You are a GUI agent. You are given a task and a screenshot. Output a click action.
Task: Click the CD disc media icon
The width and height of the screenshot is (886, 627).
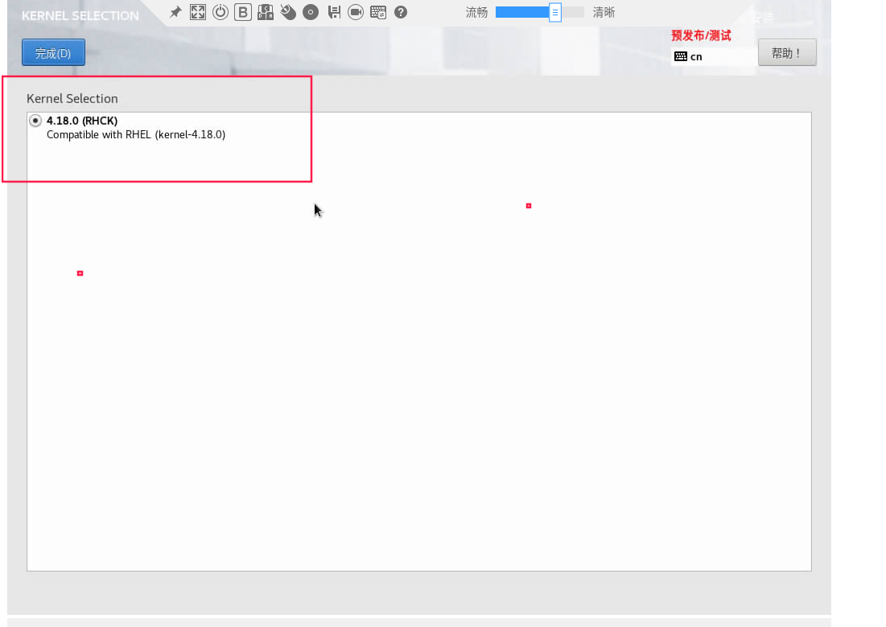point(311,12)
